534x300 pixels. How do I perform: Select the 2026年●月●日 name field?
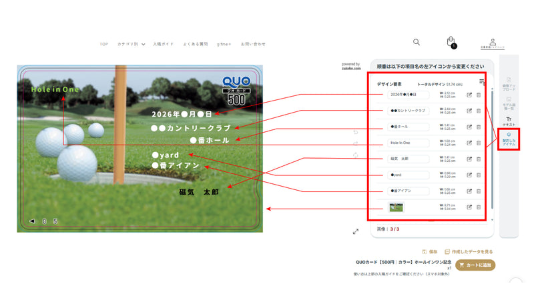[409, 95]
